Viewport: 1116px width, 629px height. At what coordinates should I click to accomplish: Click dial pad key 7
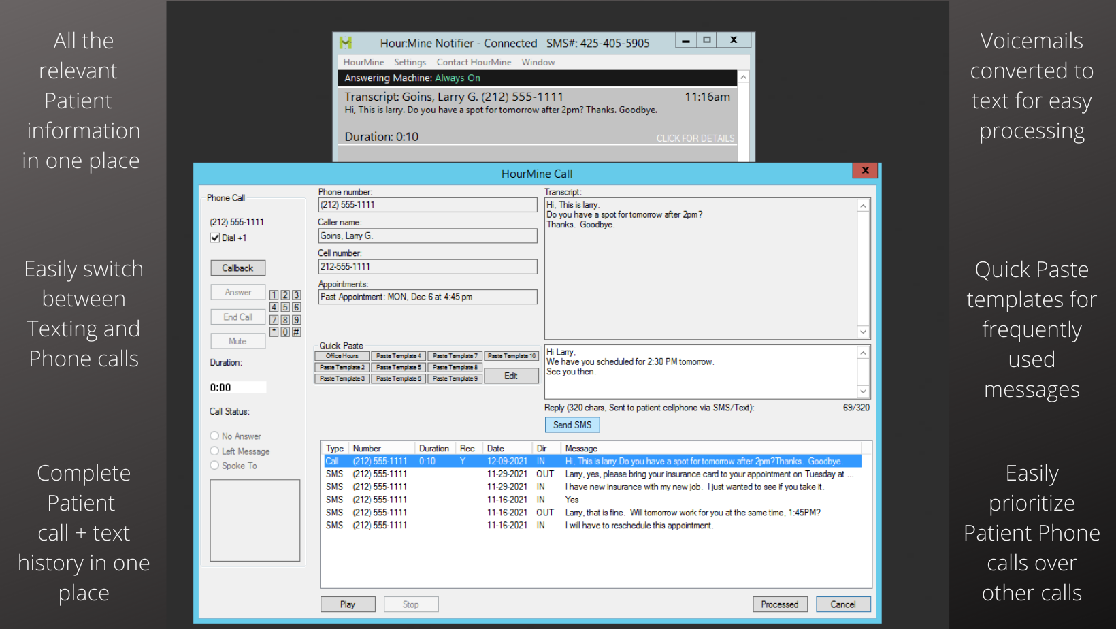coord(274,319)
